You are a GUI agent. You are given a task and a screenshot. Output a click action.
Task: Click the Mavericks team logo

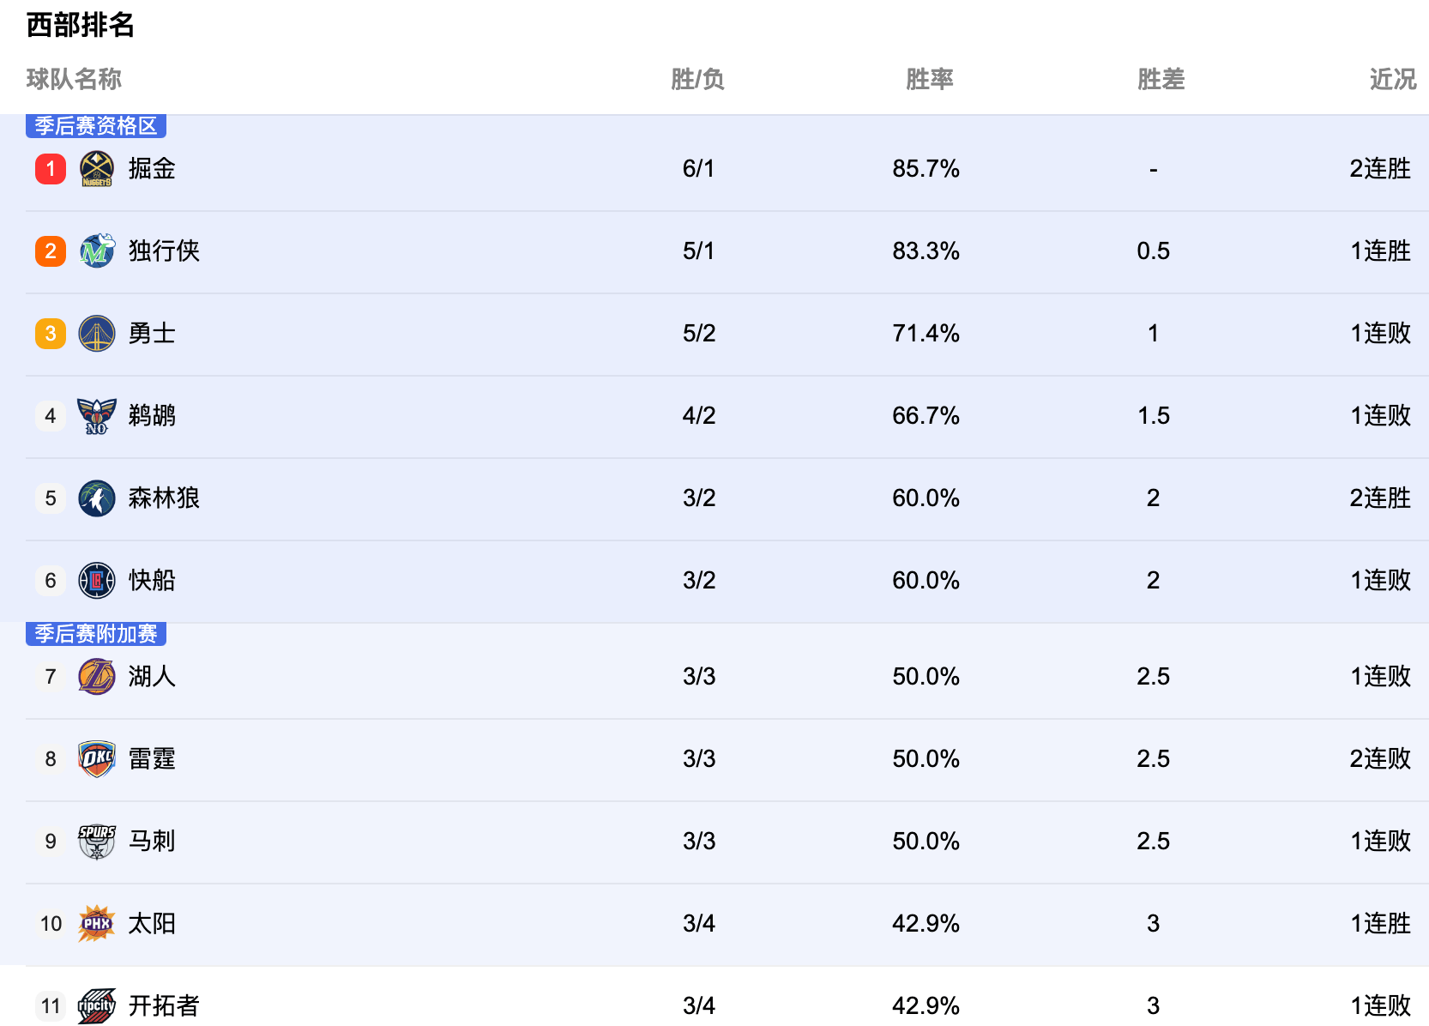(x=97, y=250)
